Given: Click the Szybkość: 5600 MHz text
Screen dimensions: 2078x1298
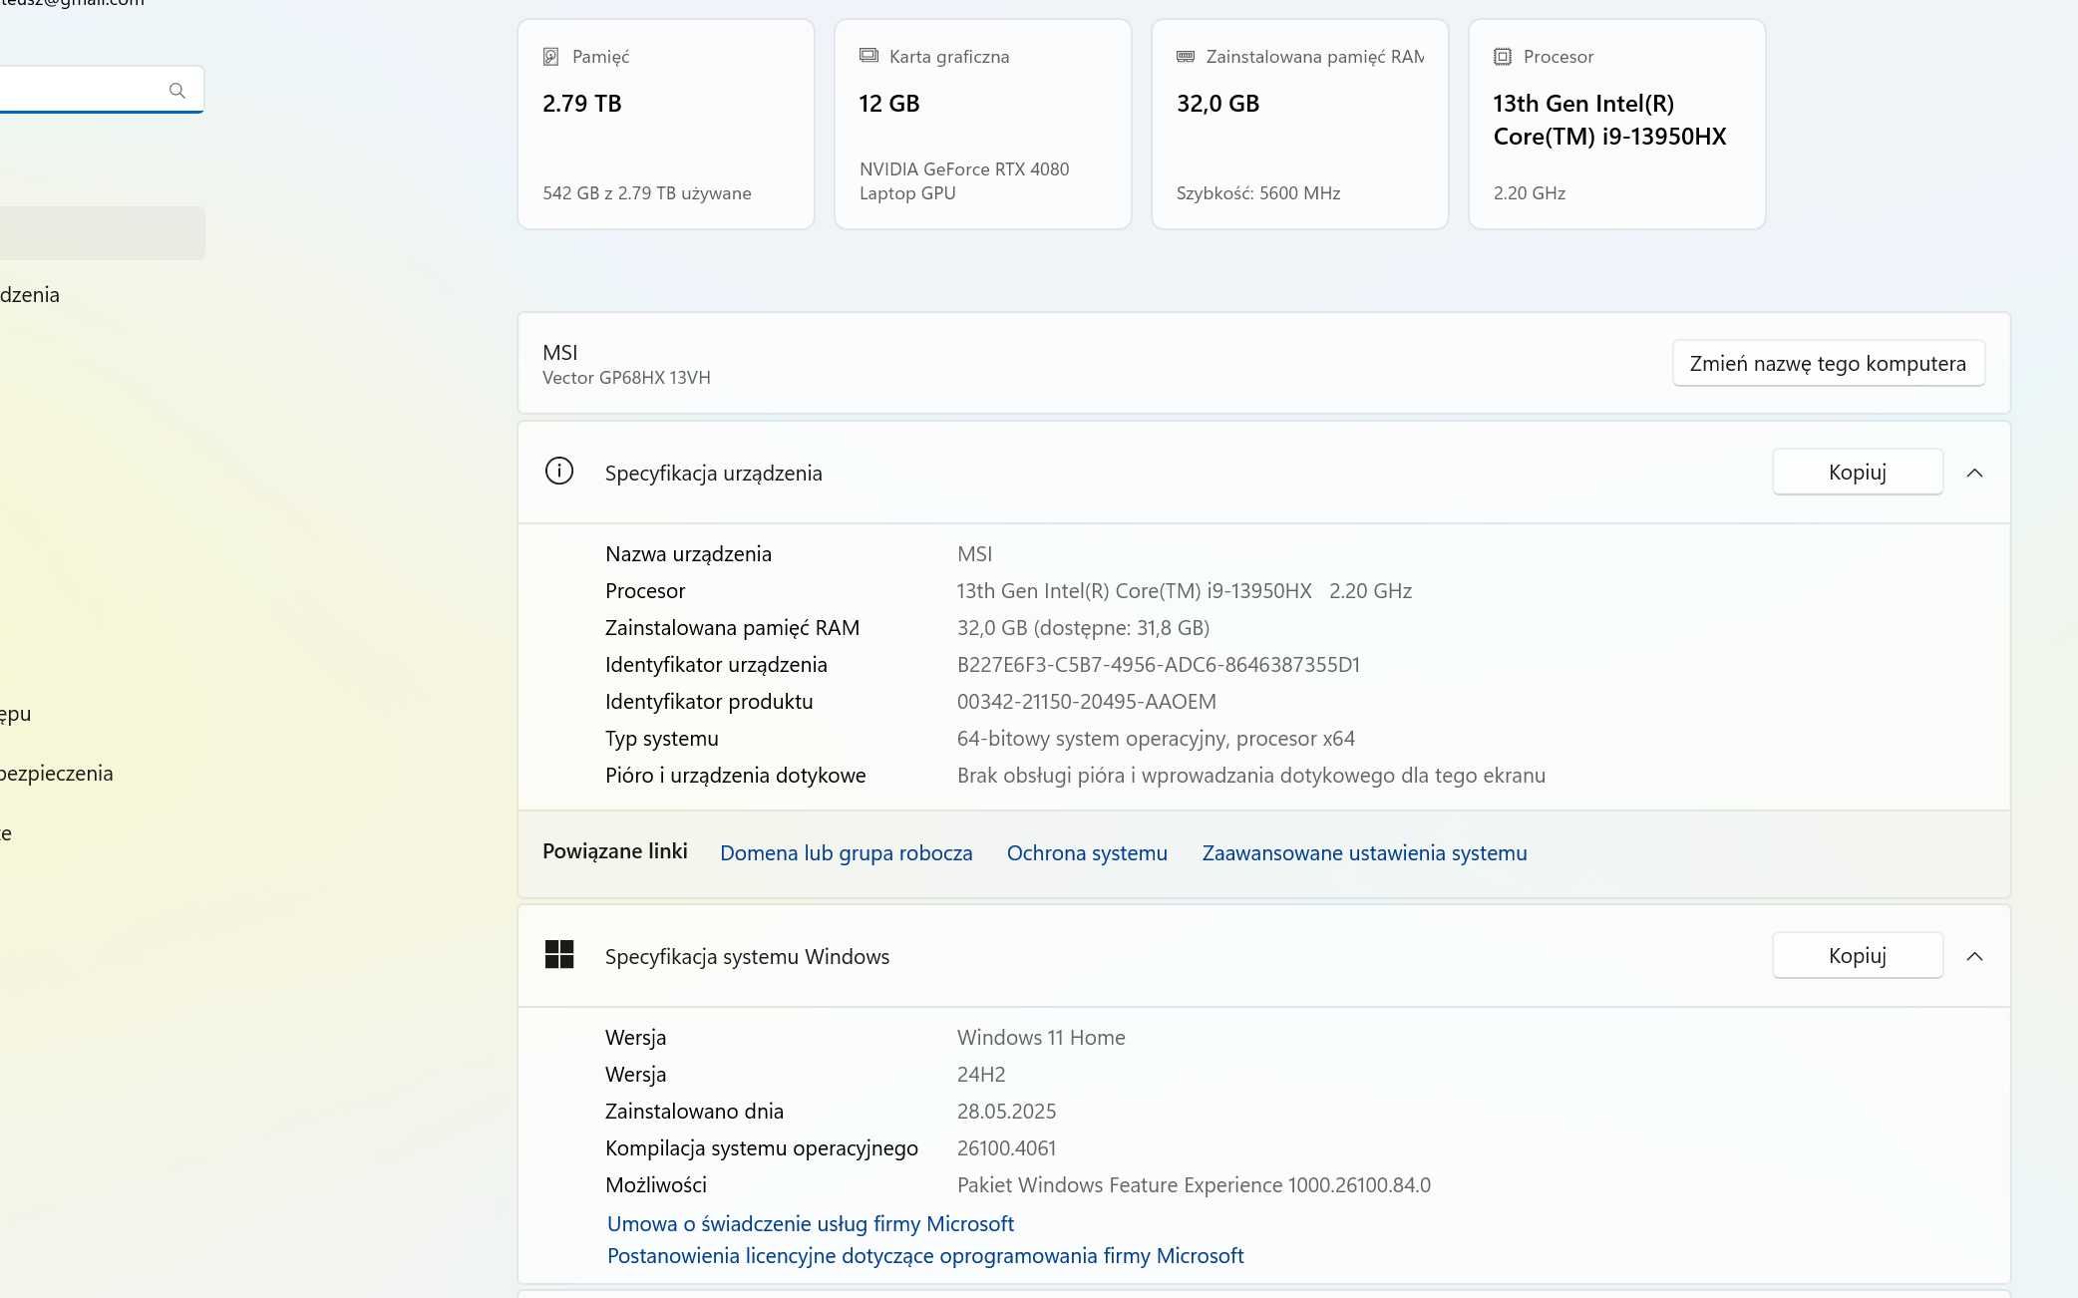Looking at the screenshot, I should [x=1258, y=193].
